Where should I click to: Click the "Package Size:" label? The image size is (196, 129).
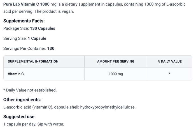point(16,28)
